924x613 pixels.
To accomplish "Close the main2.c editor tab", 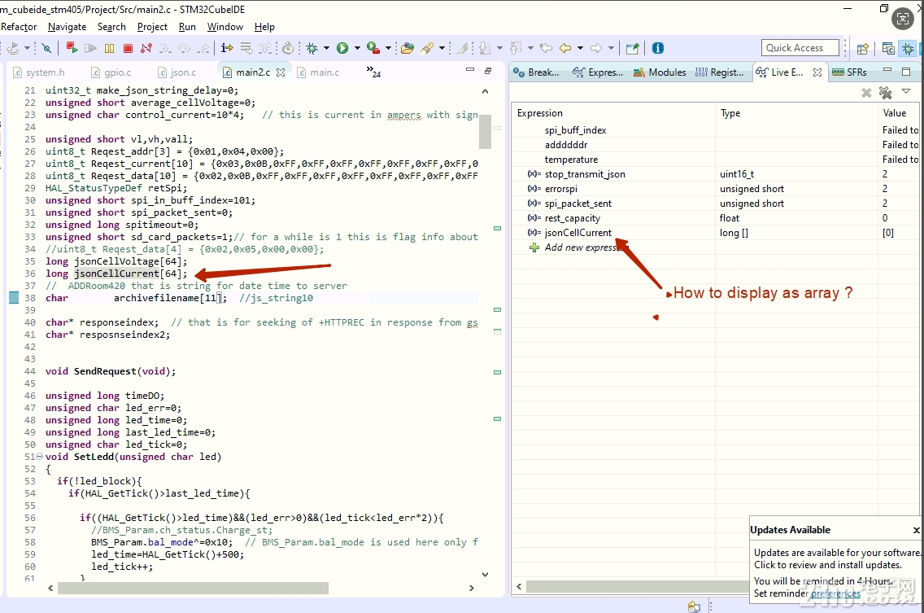I will point(281,72).
